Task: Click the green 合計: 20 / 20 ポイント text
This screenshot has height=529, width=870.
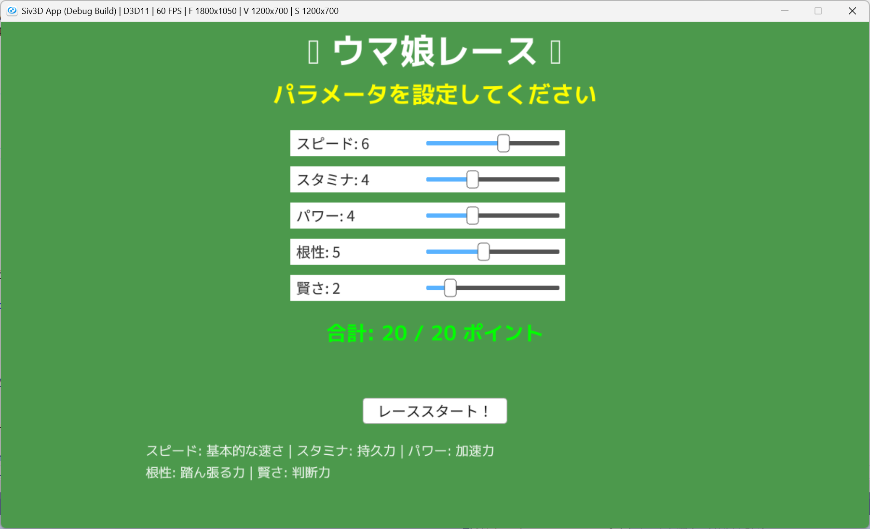Action: coord(435,333)
